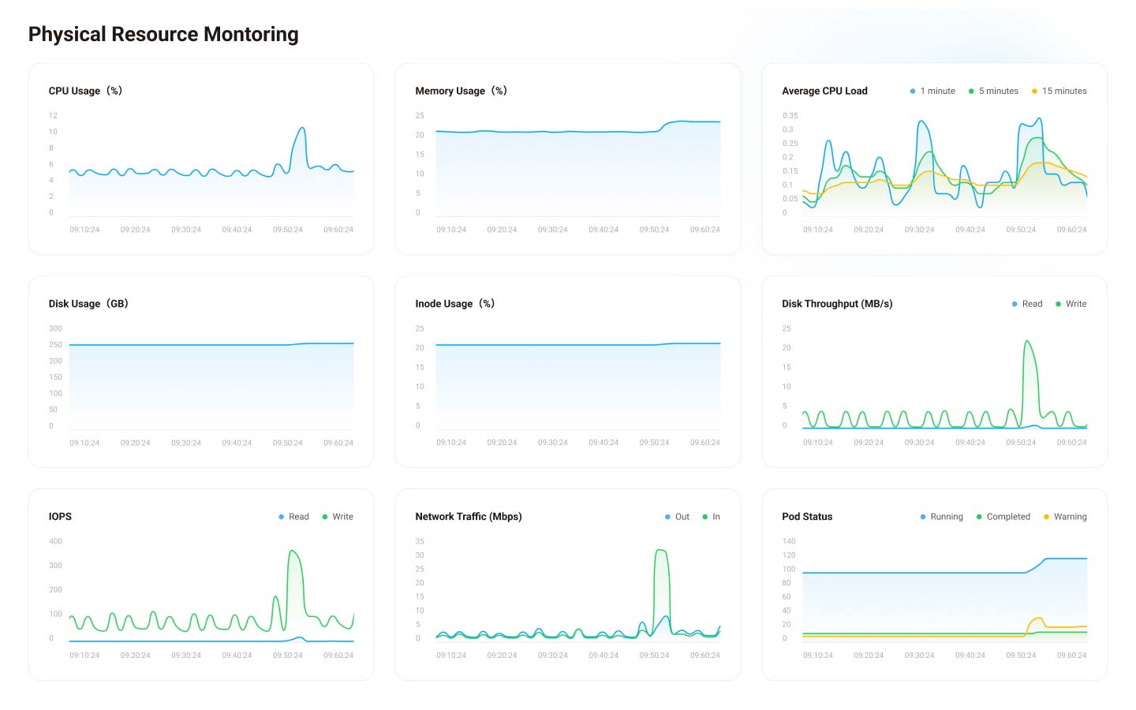Toggle Read legend in IOPS chart

click(293, 517)
